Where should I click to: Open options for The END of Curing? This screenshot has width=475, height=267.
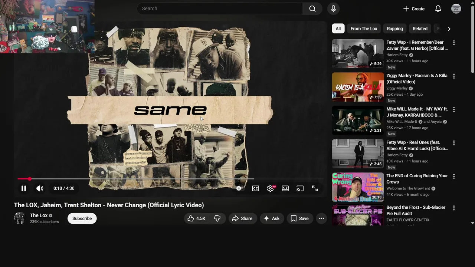[453, 176]
